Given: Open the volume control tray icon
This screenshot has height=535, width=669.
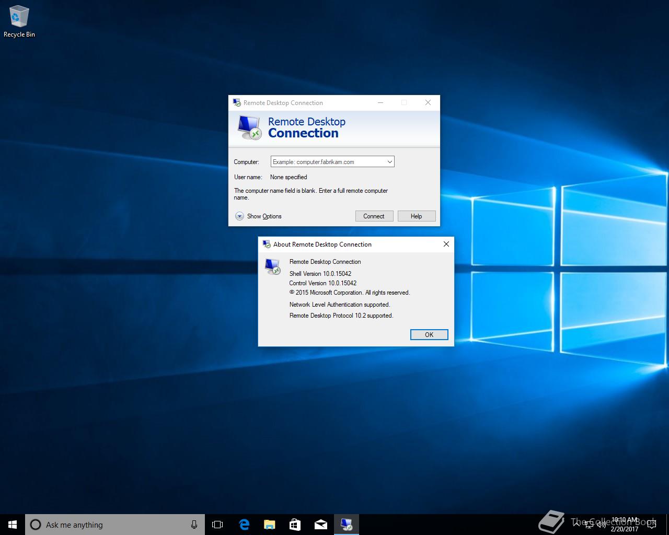Looking at the screenshot, I should [x=601, y=524].
